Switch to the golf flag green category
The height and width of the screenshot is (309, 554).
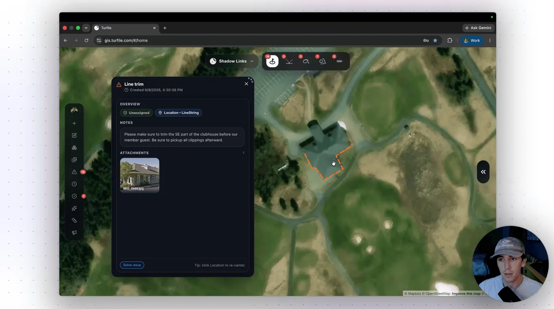(272, 61)
